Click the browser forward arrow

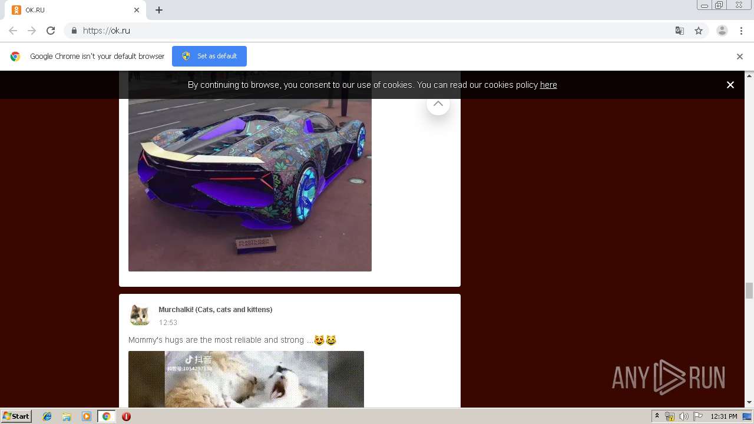pyautogui.click(x=32, y=31)
